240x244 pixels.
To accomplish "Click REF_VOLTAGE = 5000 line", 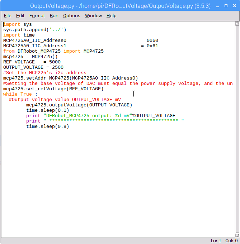I will coord(32,62).
